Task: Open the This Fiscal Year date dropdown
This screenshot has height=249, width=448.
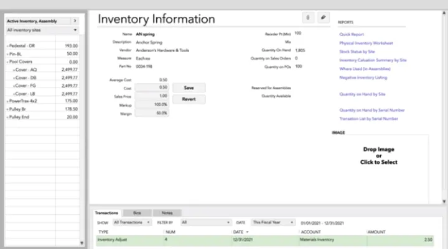Action: (x=273, y=222)
